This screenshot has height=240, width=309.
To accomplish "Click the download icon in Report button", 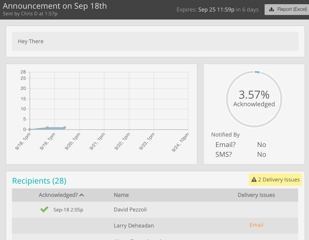I will pos(271,9).
